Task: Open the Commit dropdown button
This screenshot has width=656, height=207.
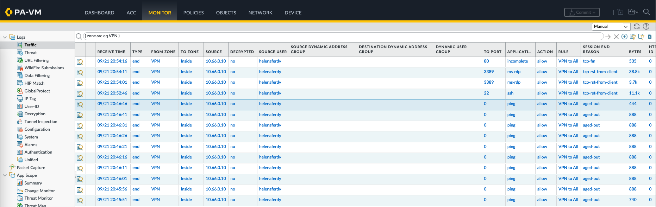Action: point(582,12)
